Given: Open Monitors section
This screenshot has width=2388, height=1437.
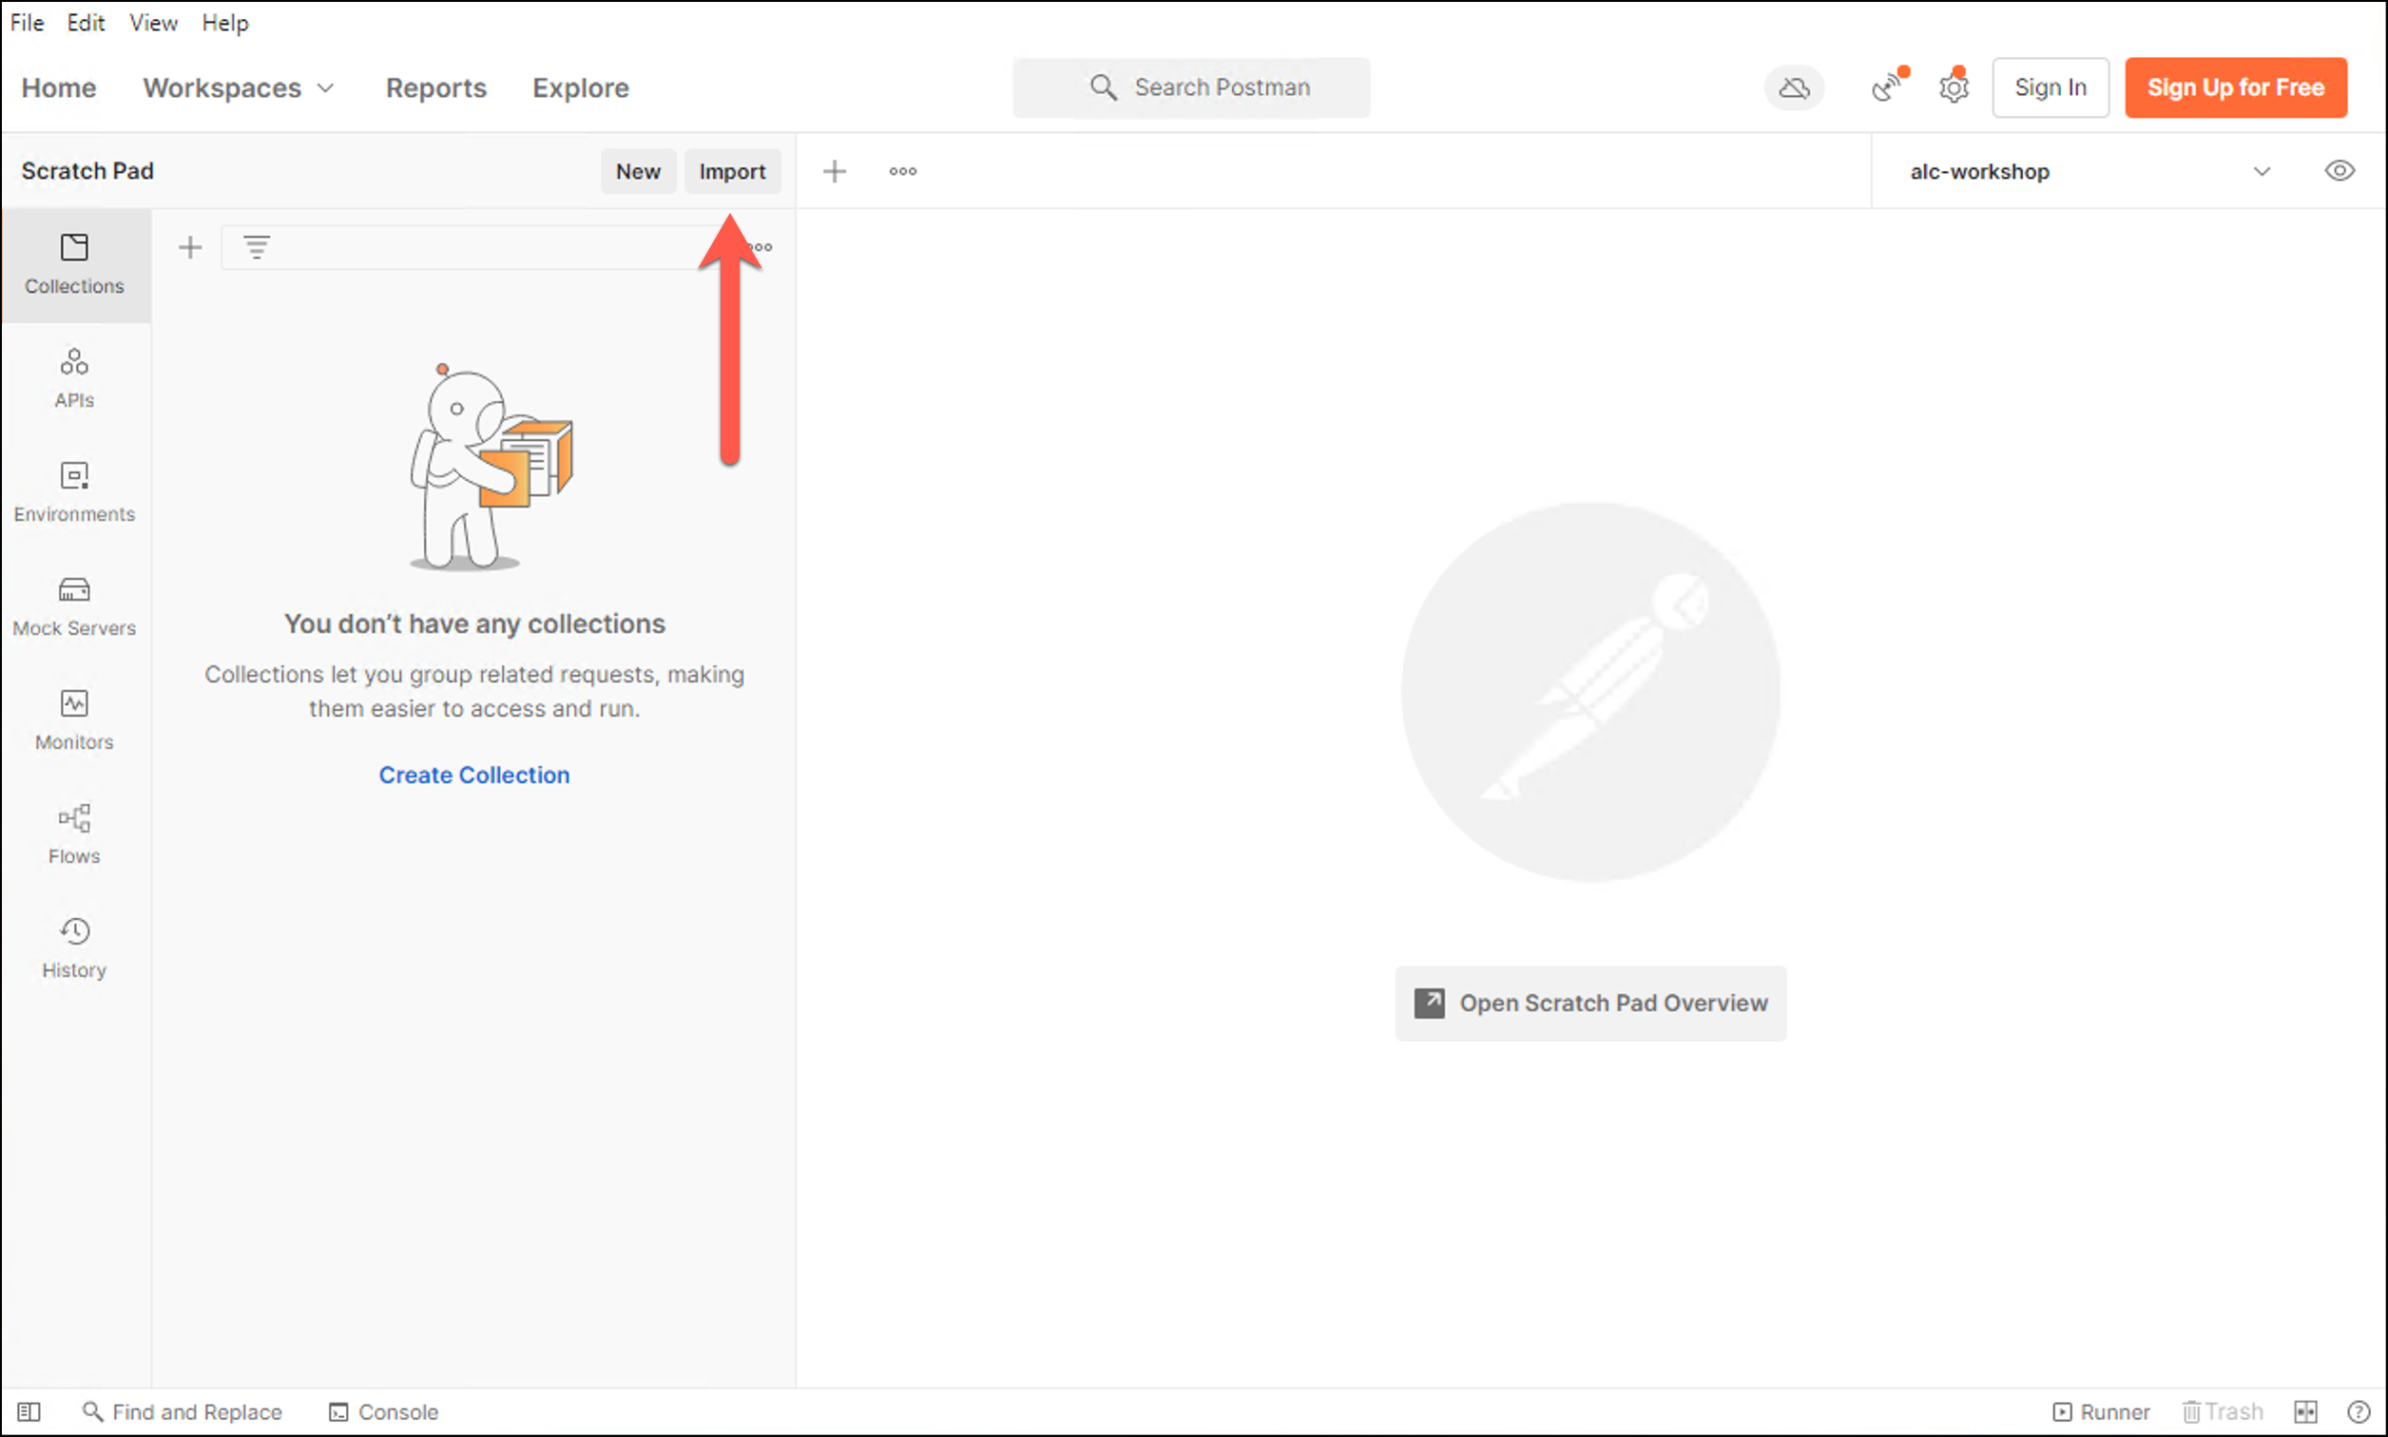Looking at the screenshot, I should click(x=74, y=720).
